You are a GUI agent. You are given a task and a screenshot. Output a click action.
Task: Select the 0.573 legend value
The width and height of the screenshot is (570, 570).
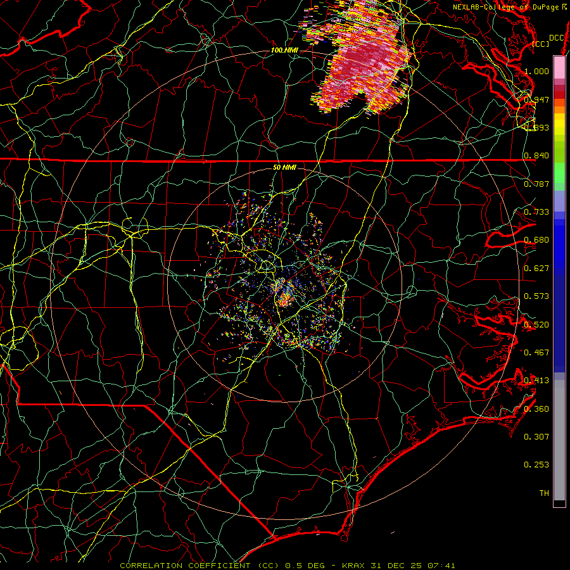click(x=536, y=296)
